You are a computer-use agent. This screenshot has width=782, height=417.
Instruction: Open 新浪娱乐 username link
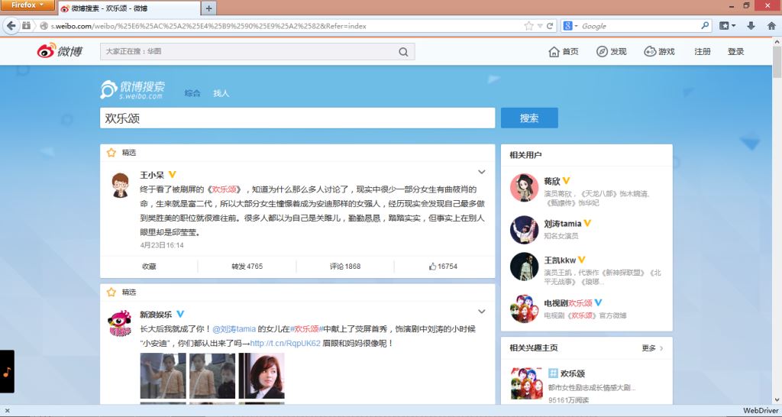156,315
